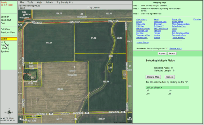Image resolution: width=204 pixels, height=125 pixels.
Task: Click the Remove all X's link
Action: tap(175, 48)
